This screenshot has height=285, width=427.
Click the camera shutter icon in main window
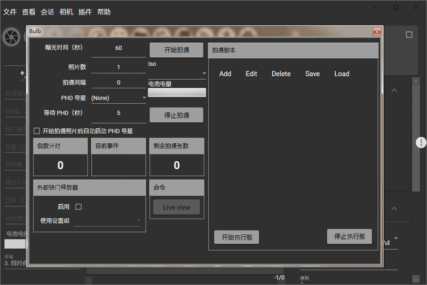click(x=11, y=37)
